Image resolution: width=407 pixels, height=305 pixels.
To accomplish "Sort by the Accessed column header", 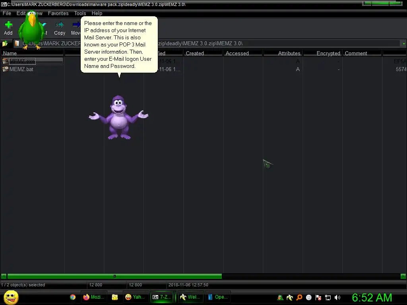I will tap(243, 53).
